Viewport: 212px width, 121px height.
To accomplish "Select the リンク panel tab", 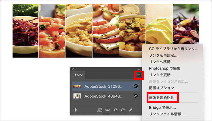I will point(78,75).
